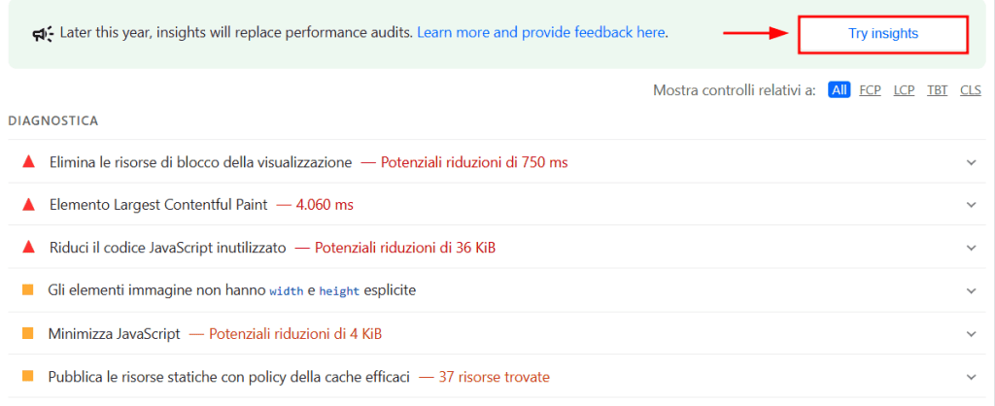
Task: Click red triangle beside unused JavaScript audit
Action: click(x=28, y=248)
